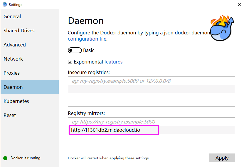The height and width of the screenshot is (167, 244).
Task: Open the configuration file link
Action: point(87,39)
